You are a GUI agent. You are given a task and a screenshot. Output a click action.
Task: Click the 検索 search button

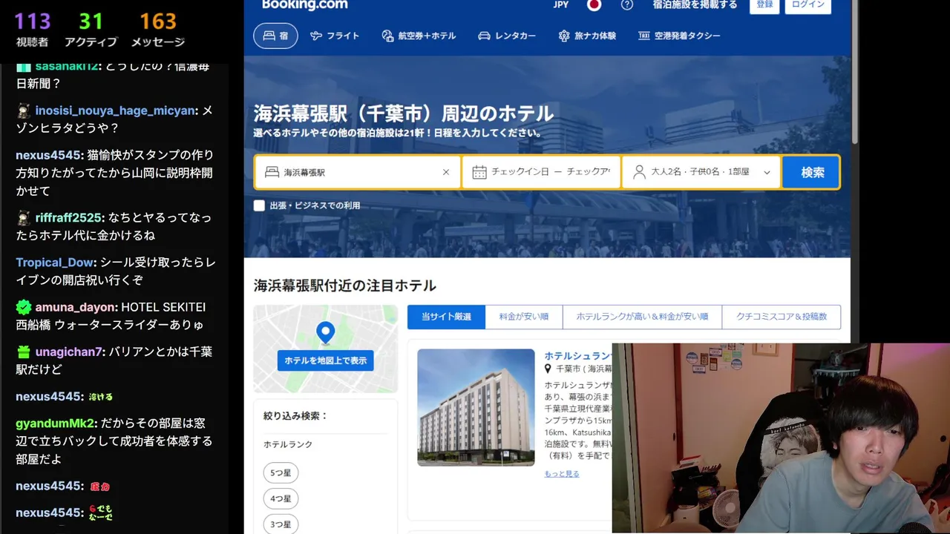[812, 172]
